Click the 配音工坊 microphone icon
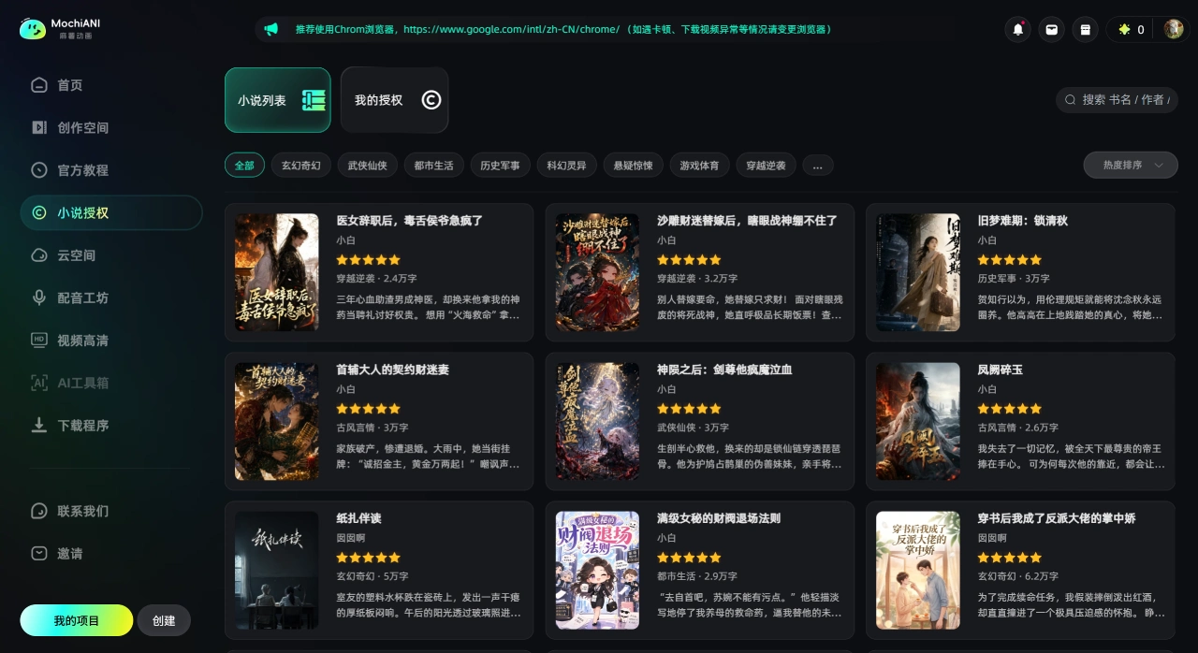Image resolution: width=1198 pixels, height=653 pixels. (x=39, y=297)
